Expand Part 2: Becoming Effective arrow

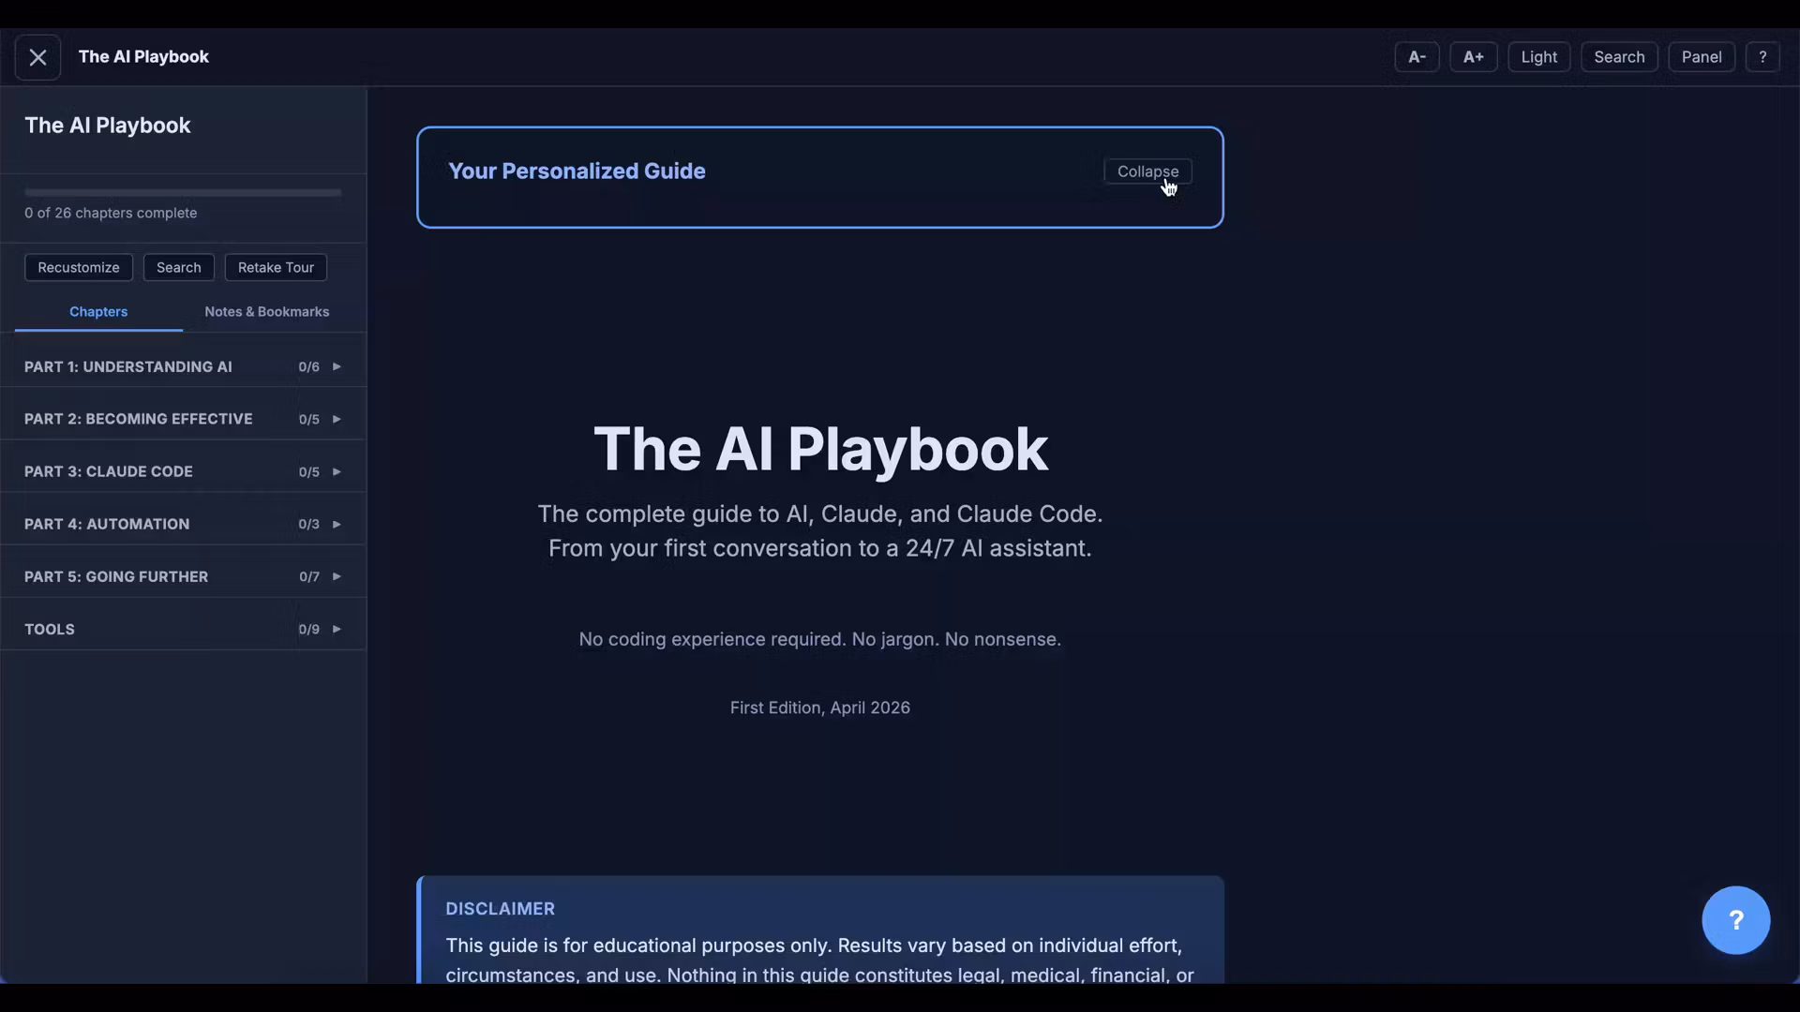(337, 419)
